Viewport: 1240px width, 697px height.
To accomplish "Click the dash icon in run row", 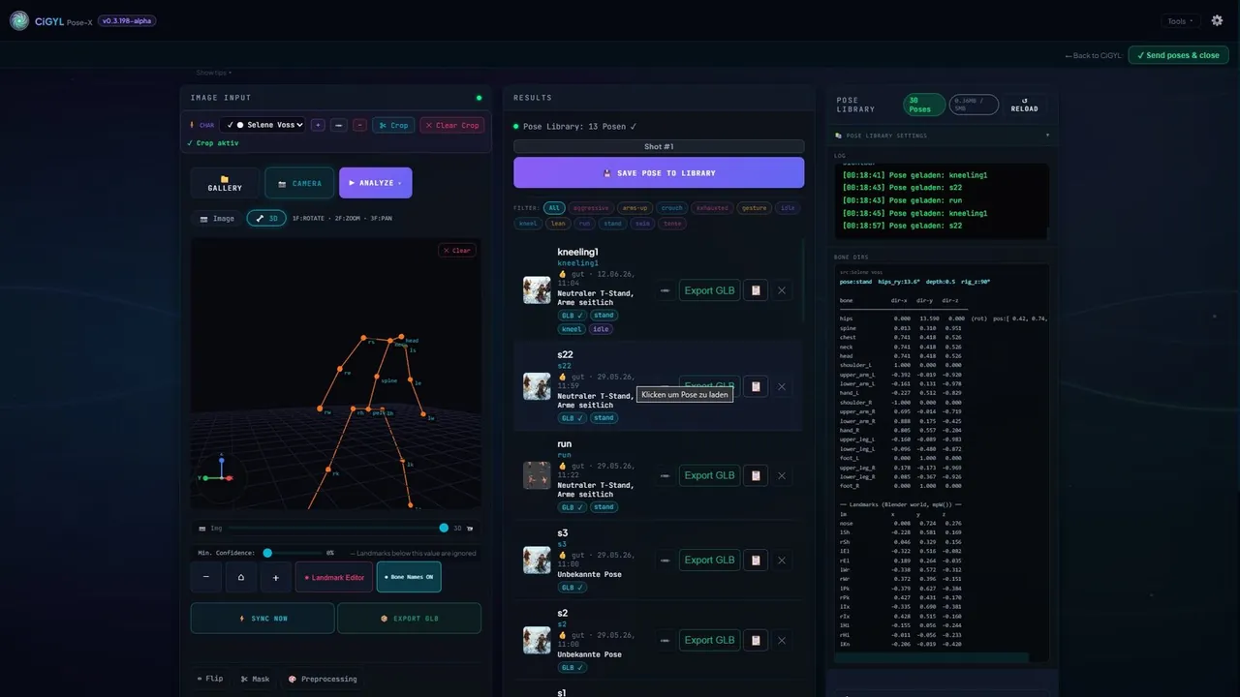I will pyautogui.click(x=666, y=475).
